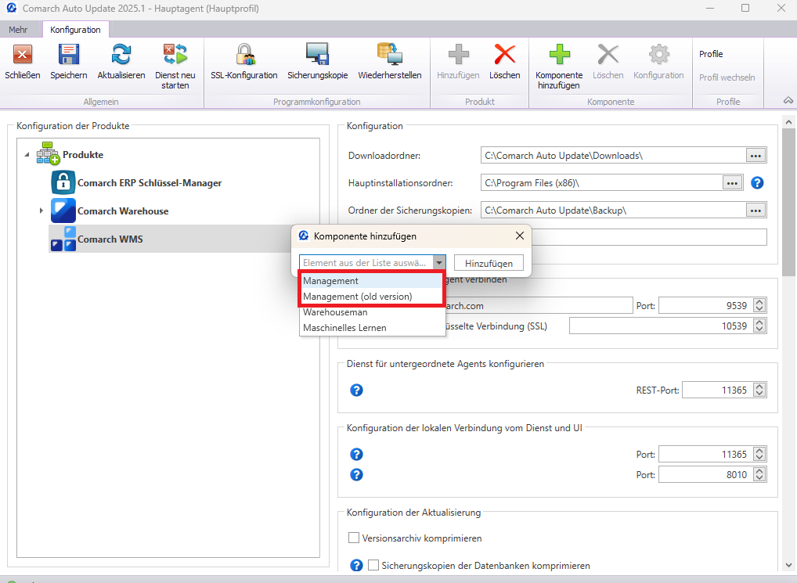Restart service via Dienst neu starten
The image size is (797, 583).
pyautogui.click(x=175, y=54)
